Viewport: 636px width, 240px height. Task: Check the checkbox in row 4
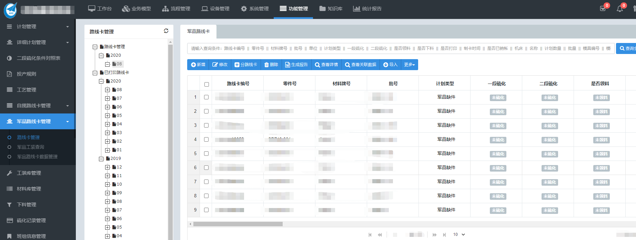[206, 140]
